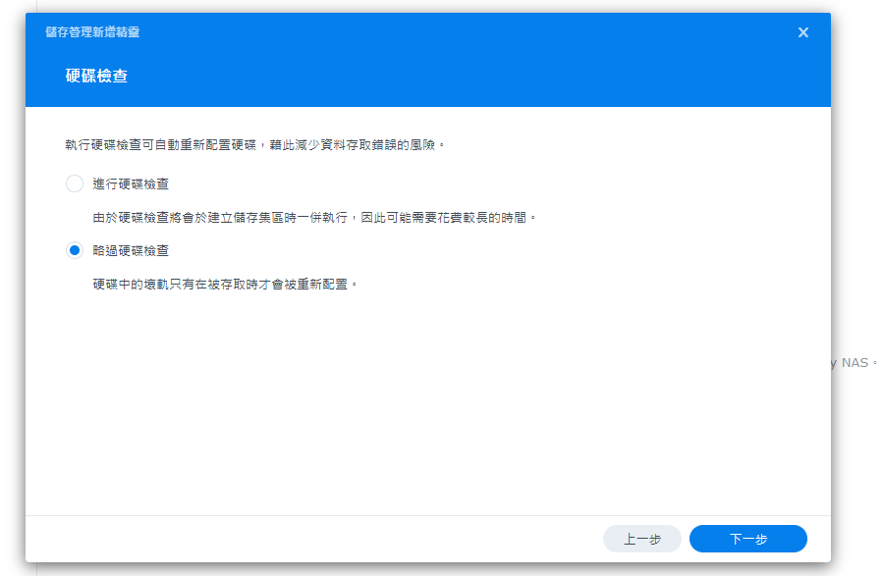Close the storage wizard with the X icon
Viewport: 883px width, 576px height.
click(x=802, y=32)
